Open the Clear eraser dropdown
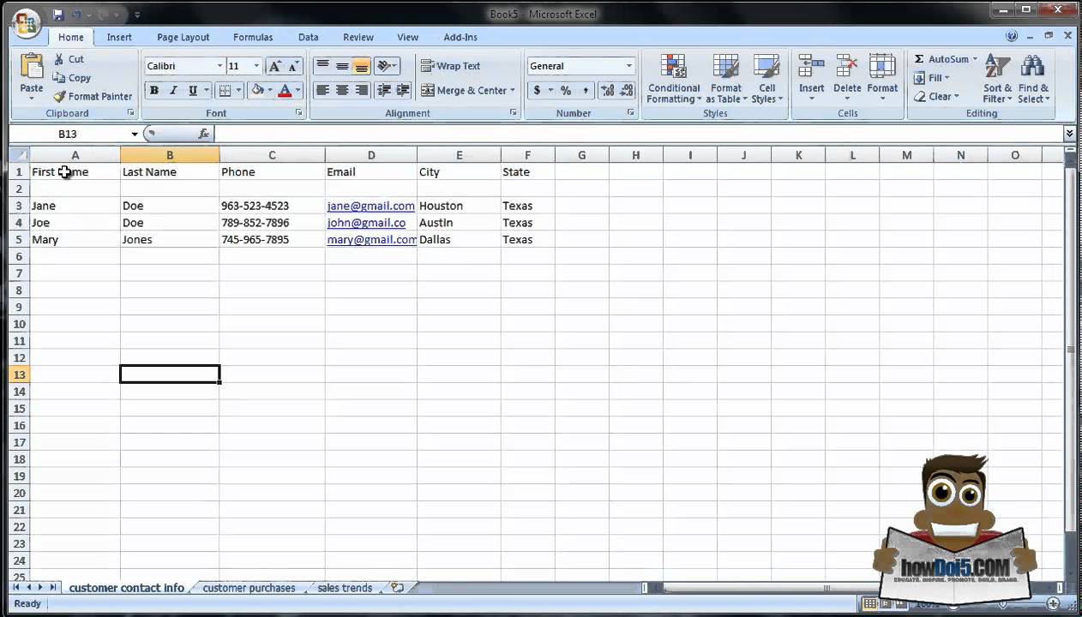 (x=936, y=97)
